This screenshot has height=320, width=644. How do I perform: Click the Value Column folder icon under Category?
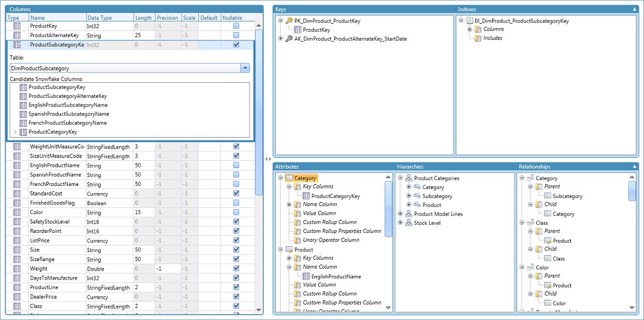coord(297,213)
